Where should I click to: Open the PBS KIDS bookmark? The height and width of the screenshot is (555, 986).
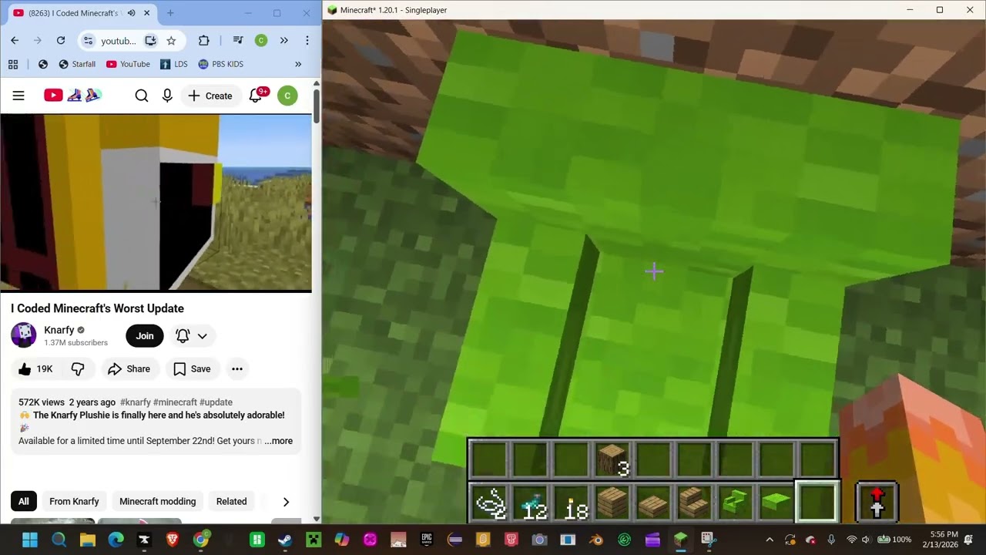coord(221,64)
